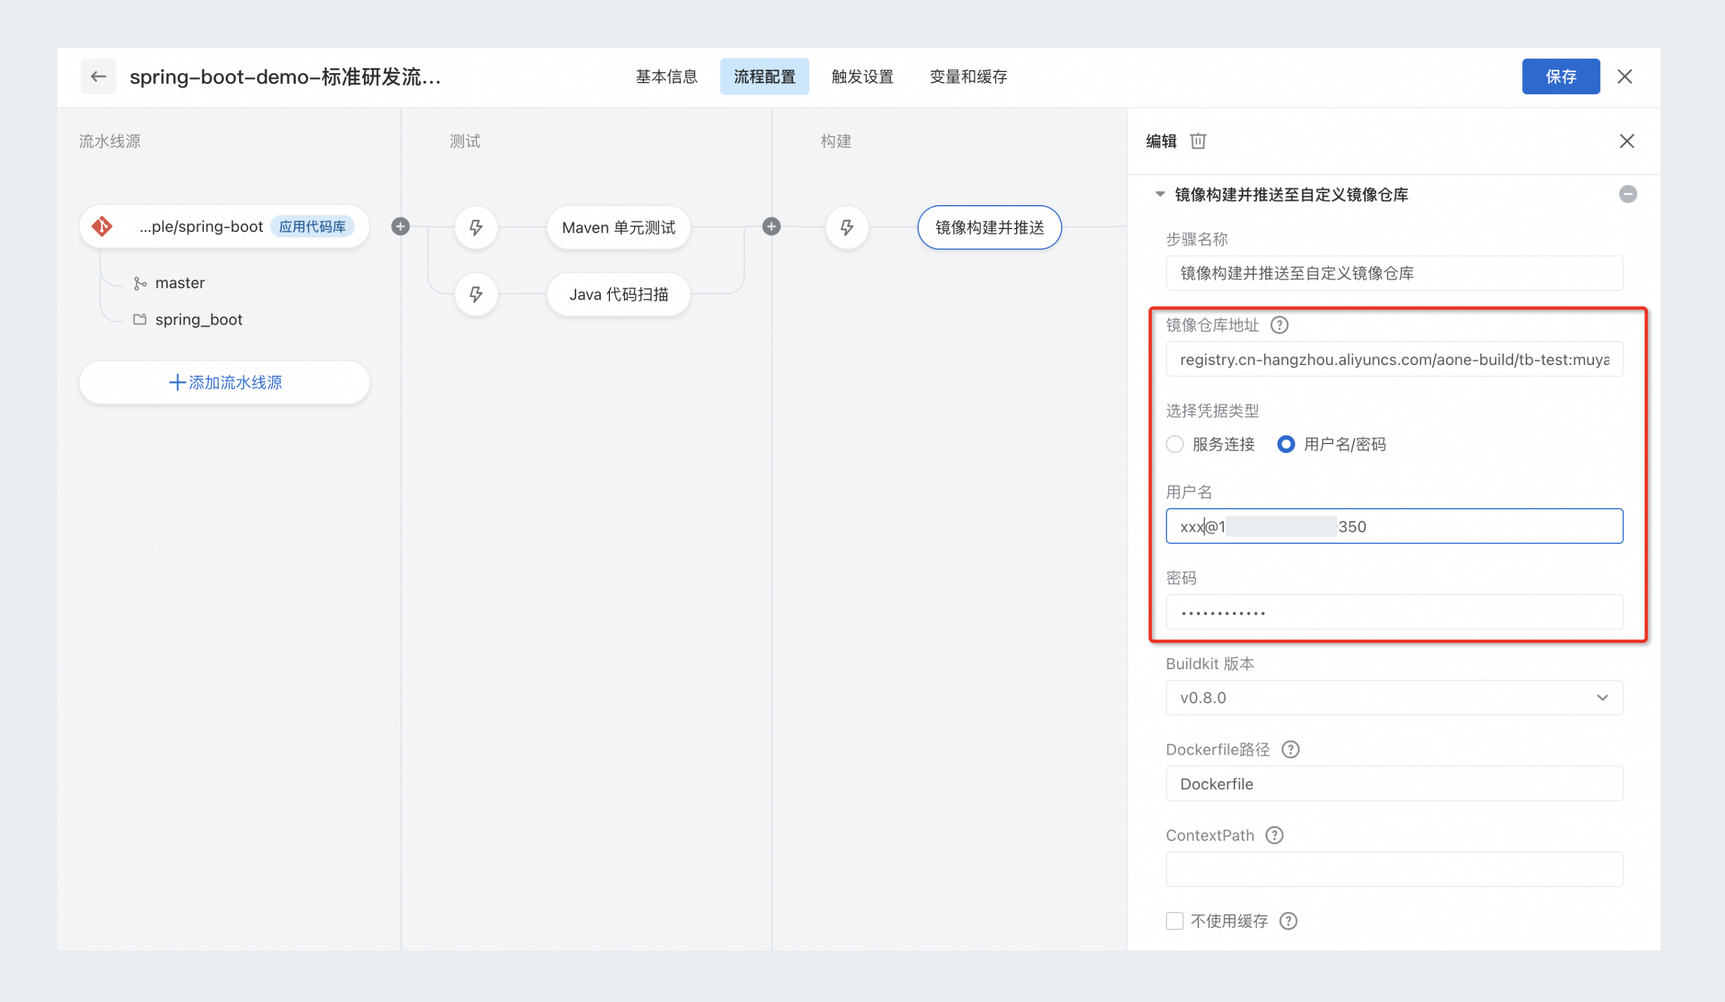Click the lightning trigger icon before Maven 单元测试
Screen dimensions: 1725x1002
(x=476, y=227)
